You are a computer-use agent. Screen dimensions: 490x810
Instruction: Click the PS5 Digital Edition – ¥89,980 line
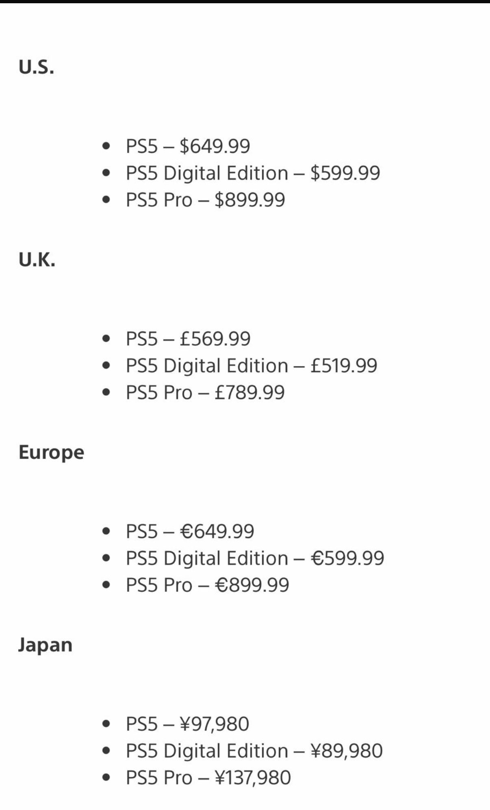(x=254, y=751)
